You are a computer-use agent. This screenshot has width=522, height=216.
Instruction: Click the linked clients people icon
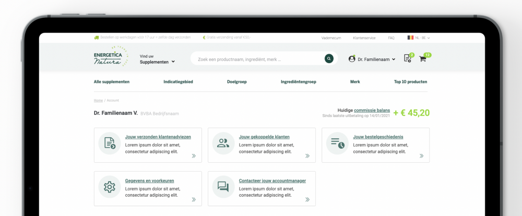click(223, 143)
